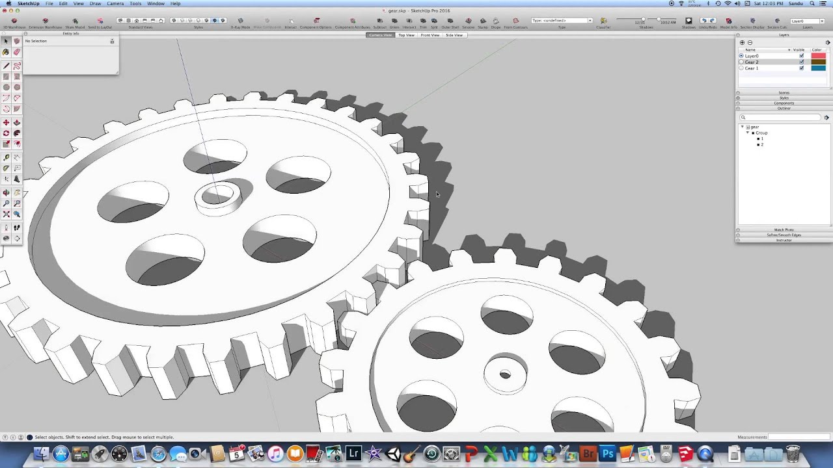Expand the Components panel
This screenshot has width=833, height=468.
click(784, 103)
